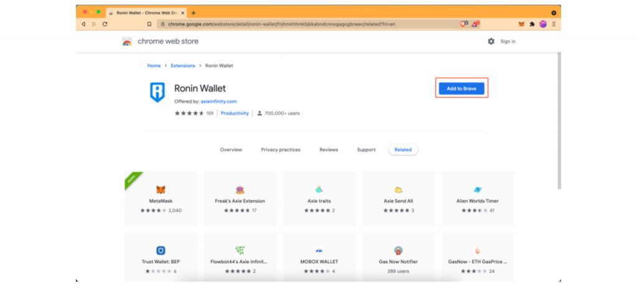The image size is (637, 285).
Task: Open the Brave Shields lion icon
Action: 463,24
